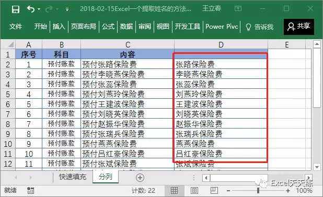Click next sheet navigation arrow
The height and width of the screenshot is (197, 323).
[31, 177]
